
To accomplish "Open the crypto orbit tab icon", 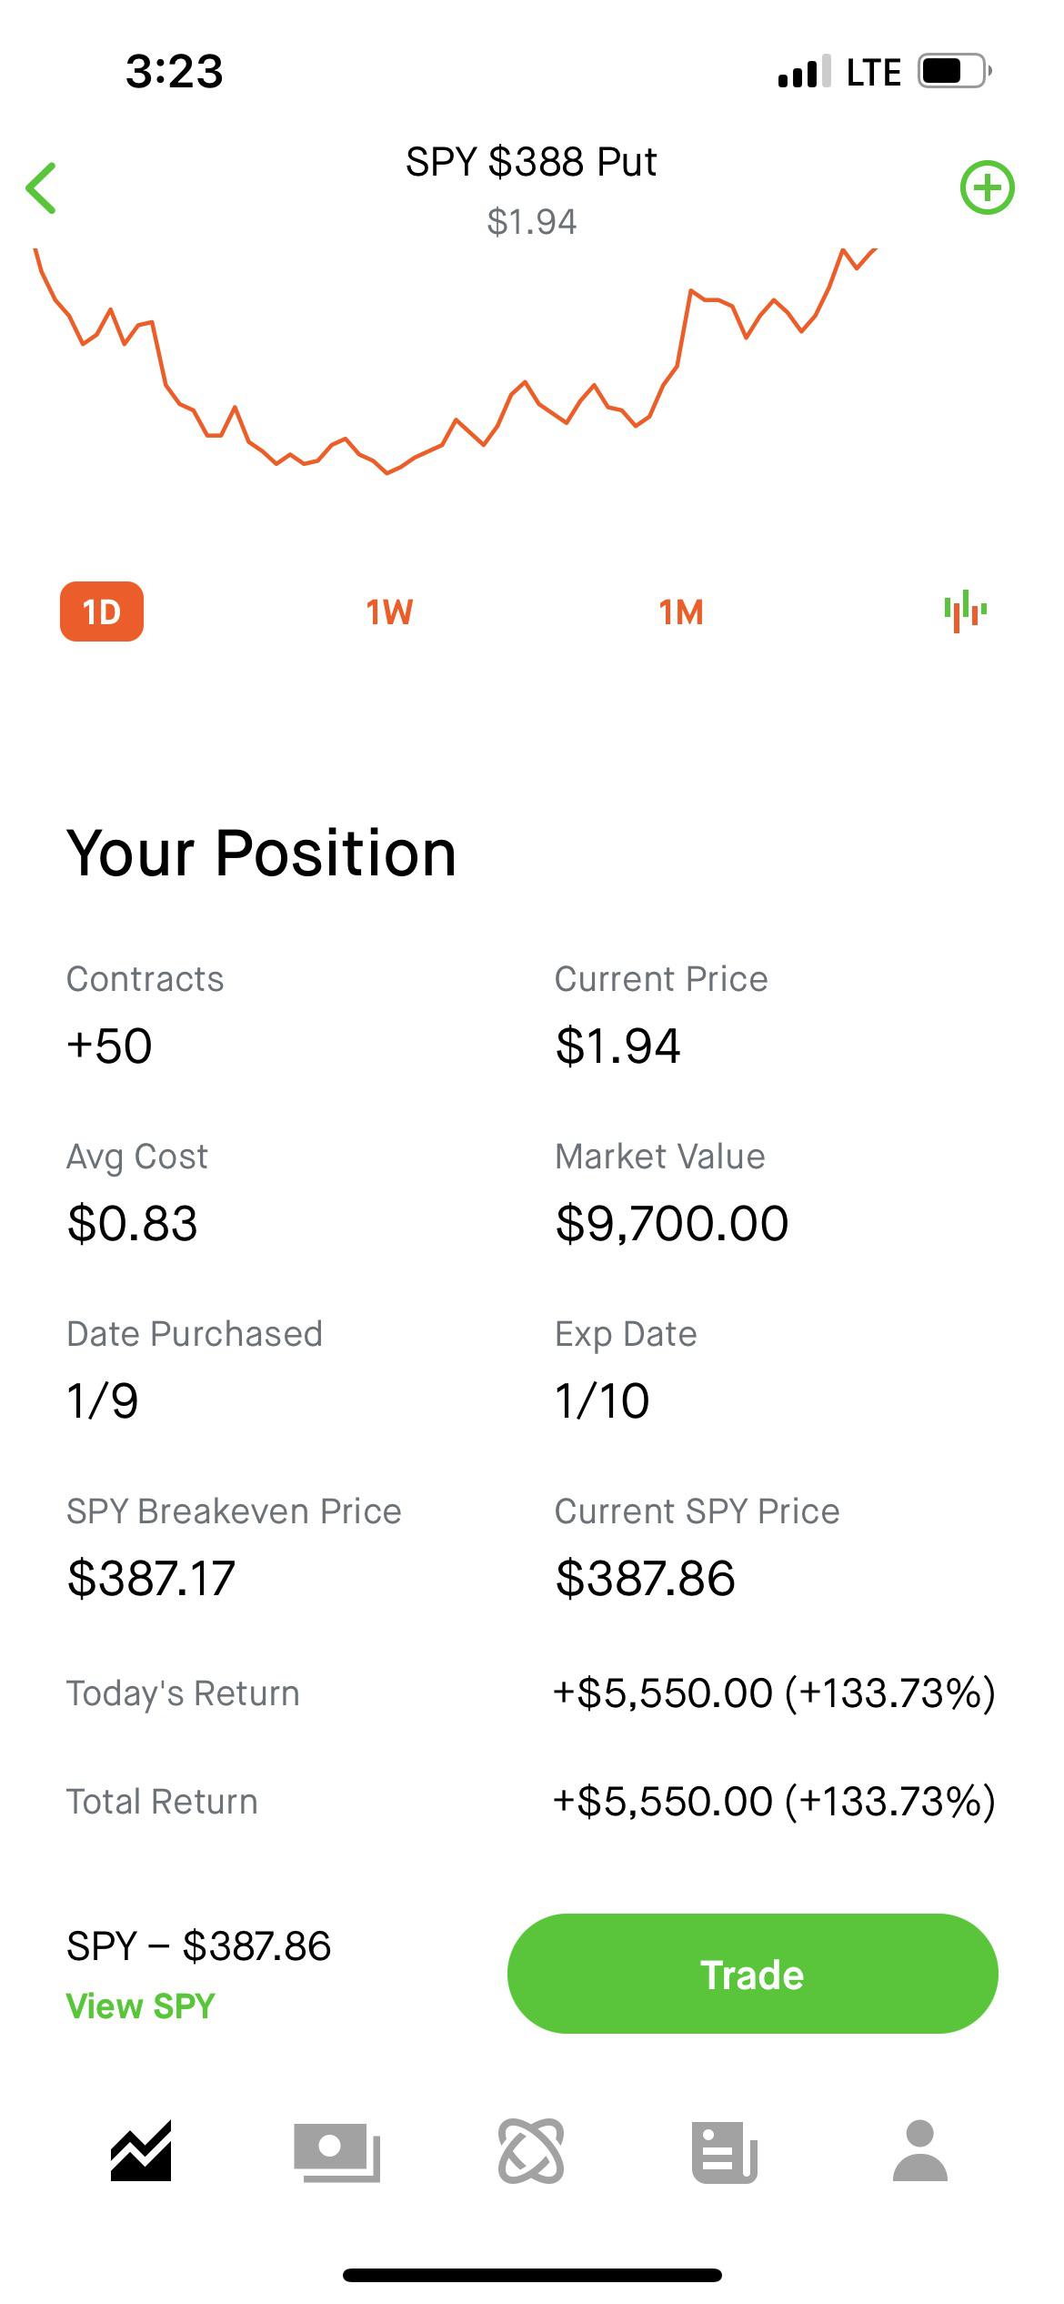I will pyautogui.click(x=531, y=2151).
